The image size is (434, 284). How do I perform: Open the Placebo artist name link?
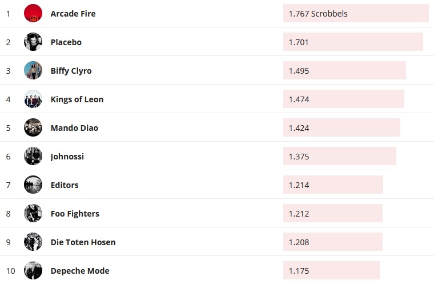click(66, 42)
